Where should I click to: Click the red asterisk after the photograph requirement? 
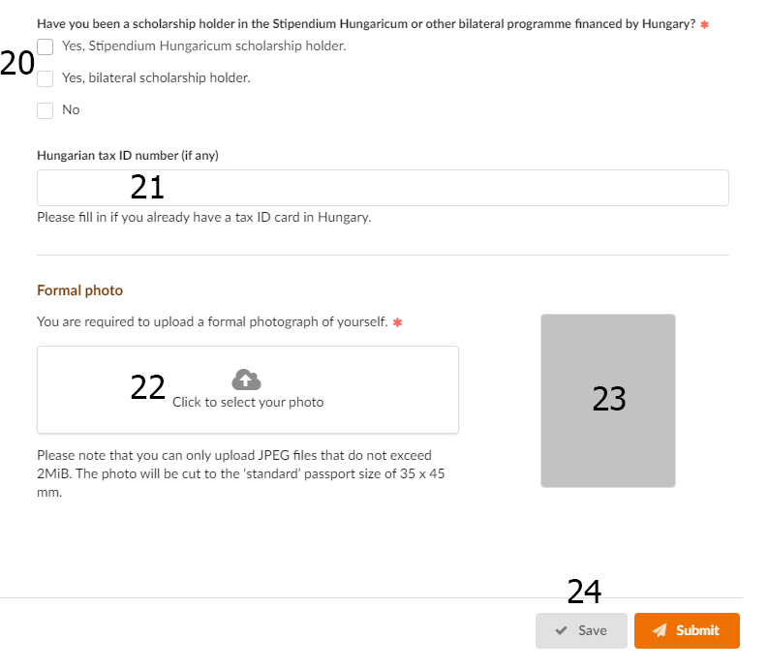pyautogui.click(x=397, y=322)
